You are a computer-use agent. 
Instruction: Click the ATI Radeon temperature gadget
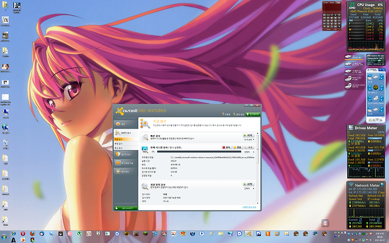[x=375, y=59]
